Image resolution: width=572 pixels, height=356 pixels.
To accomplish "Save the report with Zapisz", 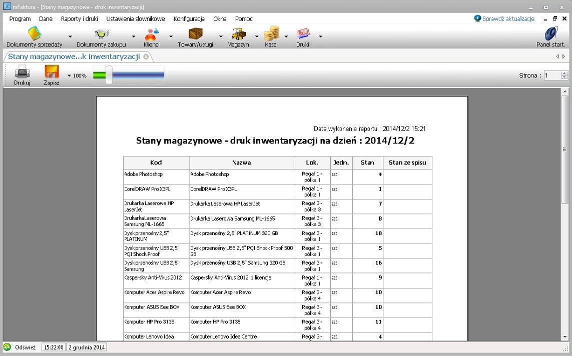I will coord(52,75).
